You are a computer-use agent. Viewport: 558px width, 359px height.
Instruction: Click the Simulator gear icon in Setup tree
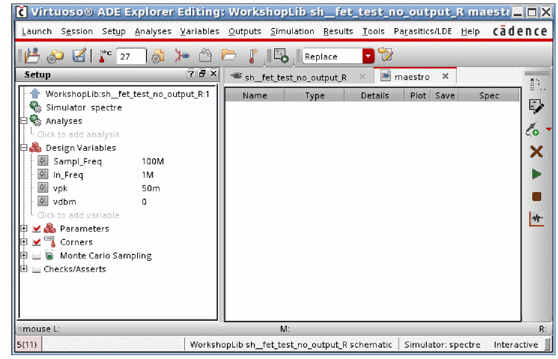[x=35, y=107]
